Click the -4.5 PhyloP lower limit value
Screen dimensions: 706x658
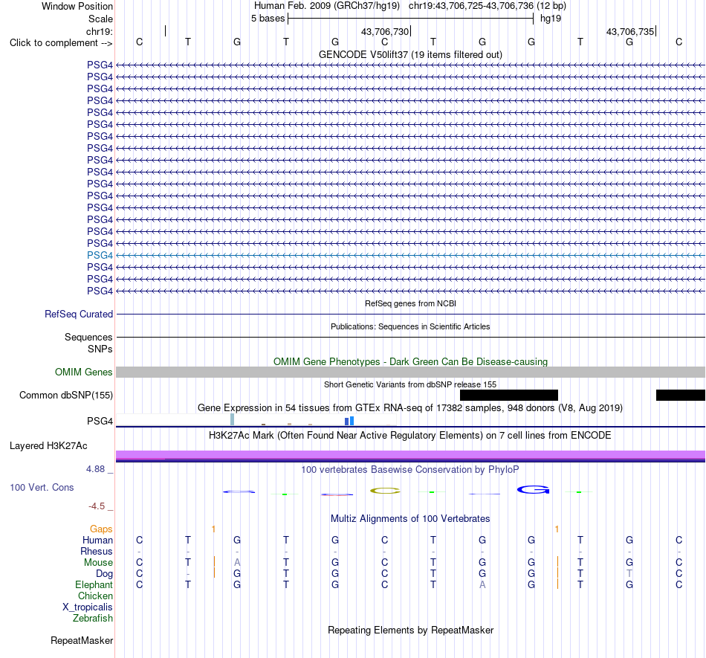(x=97, y=506)
